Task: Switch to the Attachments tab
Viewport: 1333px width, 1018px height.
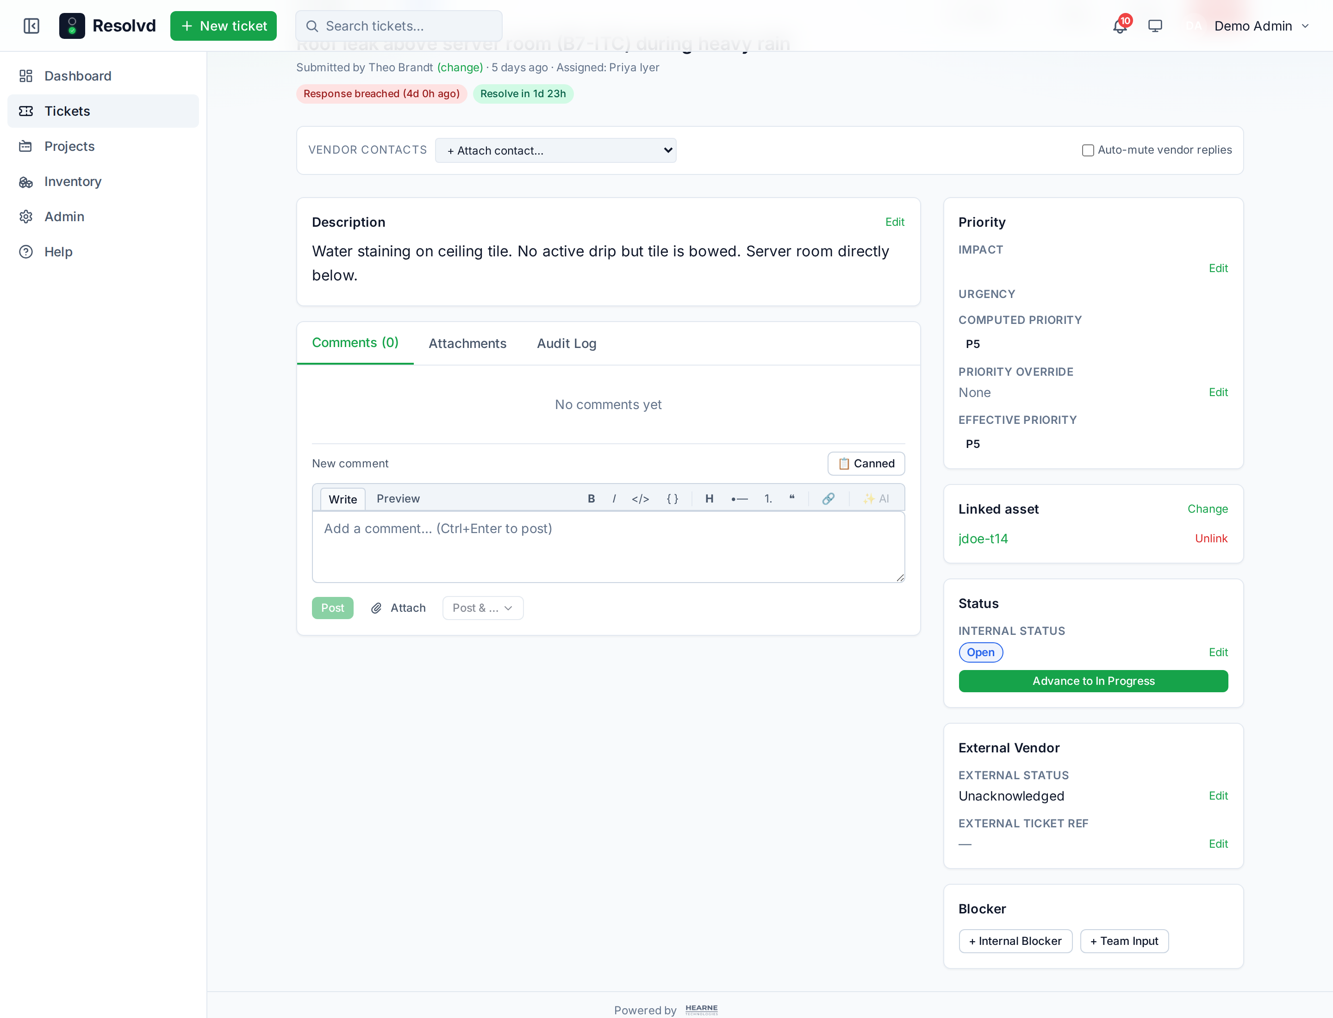Action: (467, 343)
